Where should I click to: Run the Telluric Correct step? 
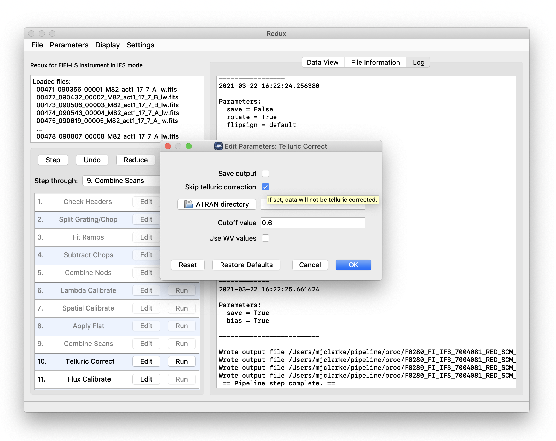(x=182, y=361)
